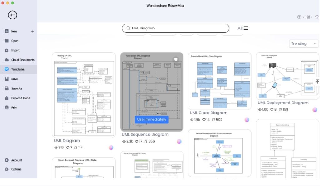This screenshot has height=186, width=320.
Task: Click the back arrow at top left
Action: 12,15
